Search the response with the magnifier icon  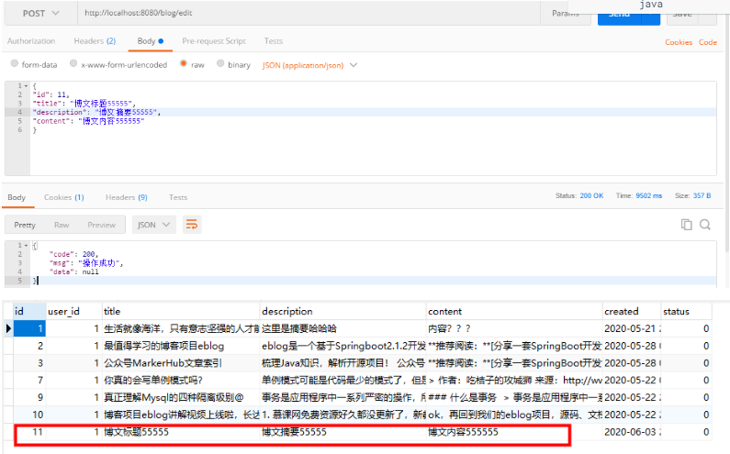click(x=705, y=225)
